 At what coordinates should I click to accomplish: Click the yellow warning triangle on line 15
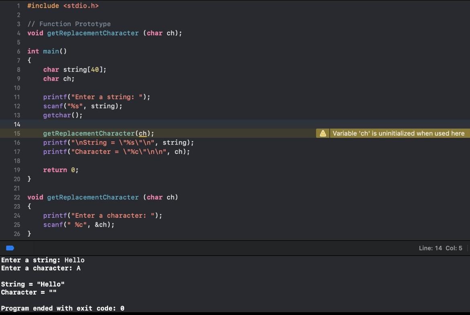(322, 133)
